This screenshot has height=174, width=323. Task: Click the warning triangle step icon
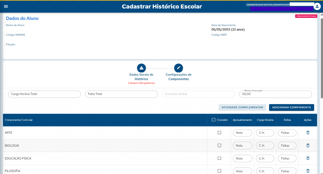tap(141, 68)
